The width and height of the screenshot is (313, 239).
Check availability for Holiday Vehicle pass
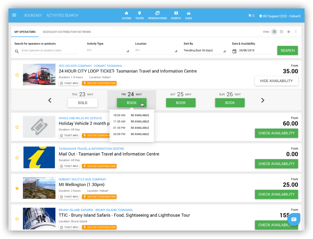[x=276, y=133]
